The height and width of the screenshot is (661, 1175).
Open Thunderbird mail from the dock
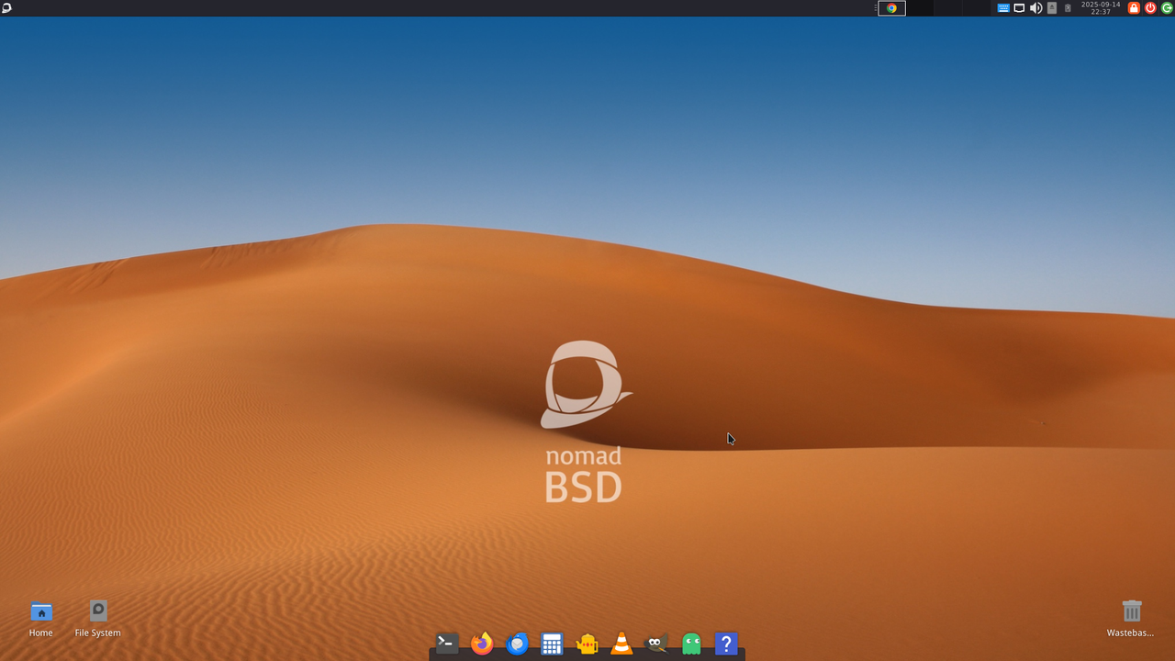tap(517, 644)
